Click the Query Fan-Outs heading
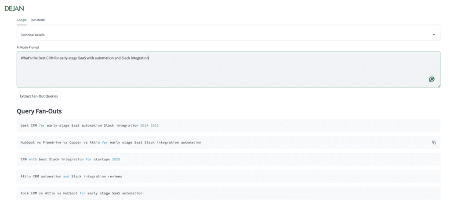This screenshot has height=202, width=450. 39,111
